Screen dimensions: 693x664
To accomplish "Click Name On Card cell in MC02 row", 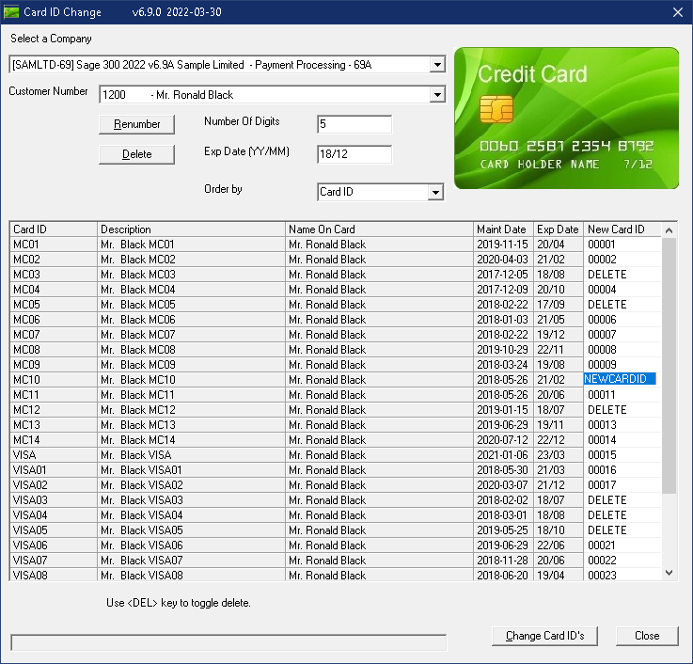I will pos(379,260).
